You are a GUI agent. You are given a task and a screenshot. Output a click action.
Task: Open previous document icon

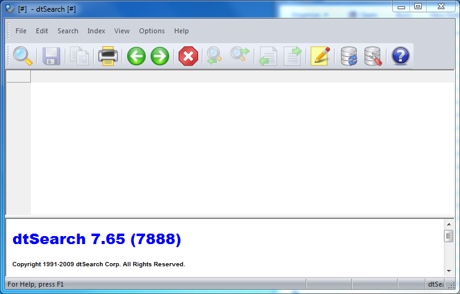268,56
